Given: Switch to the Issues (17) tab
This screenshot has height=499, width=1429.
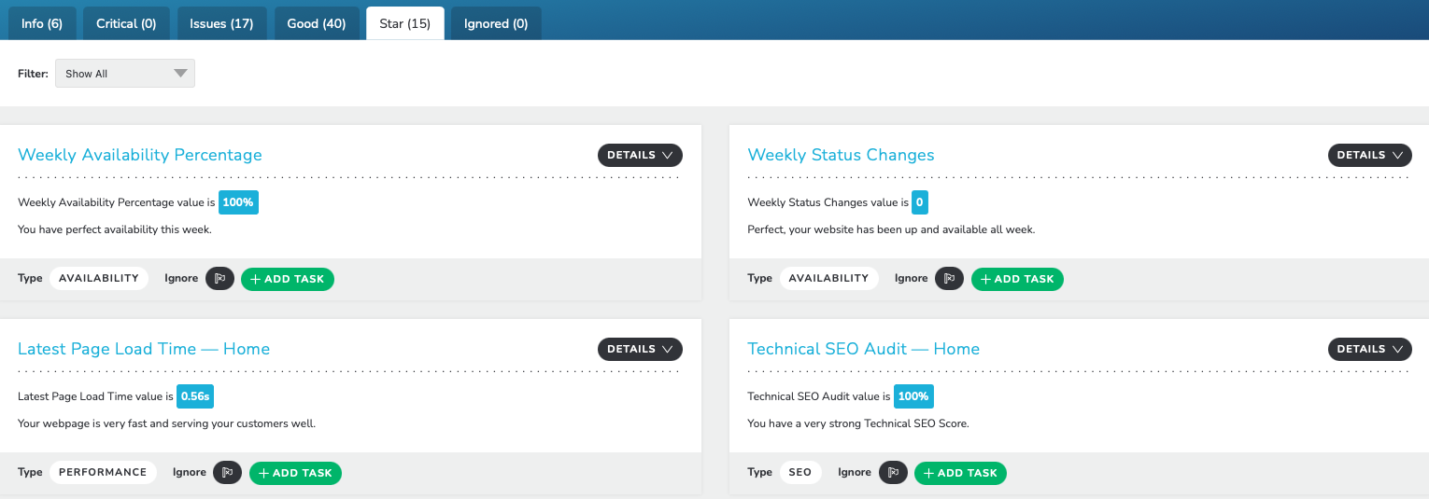Looking at the screenshot, I should click(221, 23).
